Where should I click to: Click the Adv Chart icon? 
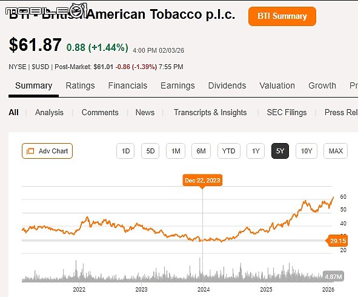tap(30, 152)
